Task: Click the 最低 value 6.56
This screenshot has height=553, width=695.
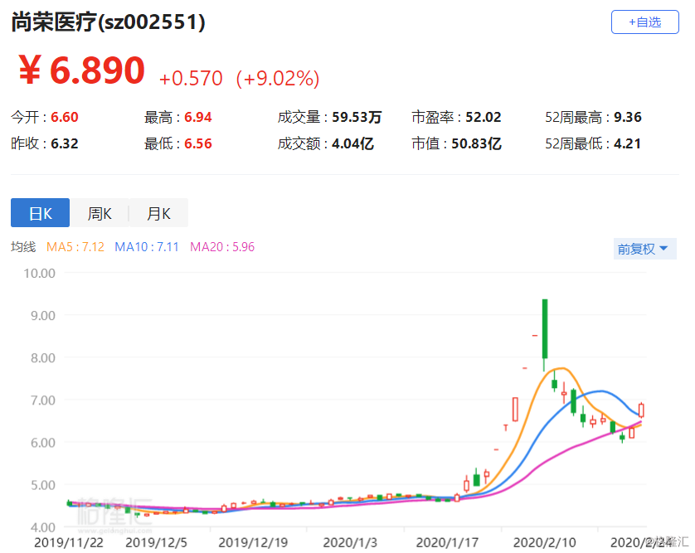Action: [x=197, y=143]
